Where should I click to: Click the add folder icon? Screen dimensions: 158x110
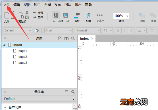tap(66, 39)
